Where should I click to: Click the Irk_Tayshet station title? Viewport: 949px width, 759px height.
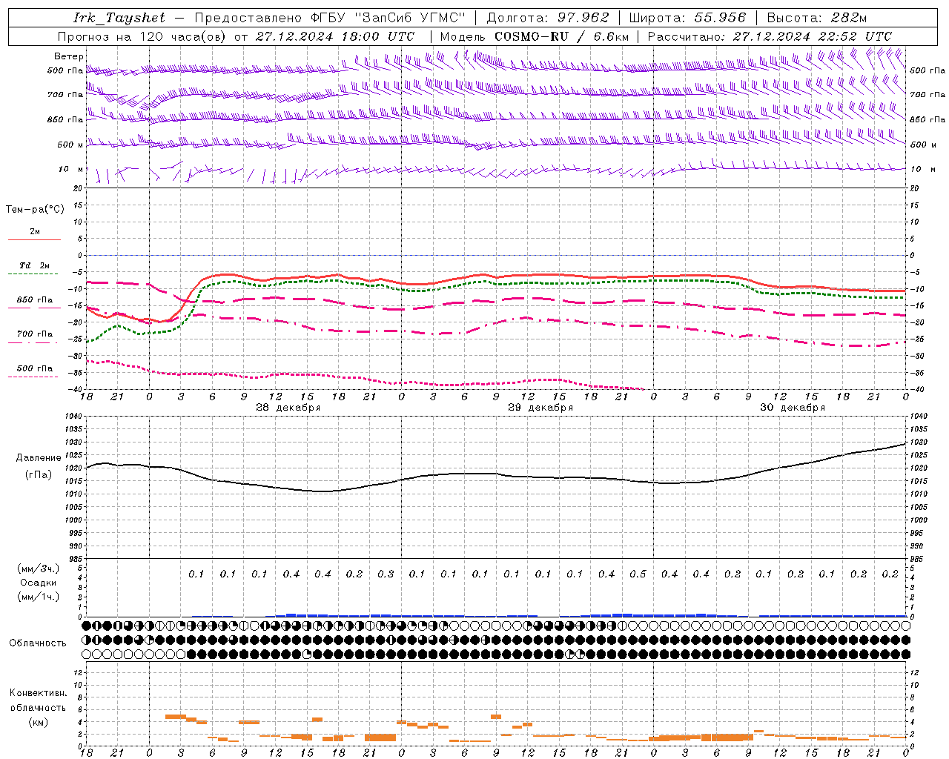click(x=119, y=18)
